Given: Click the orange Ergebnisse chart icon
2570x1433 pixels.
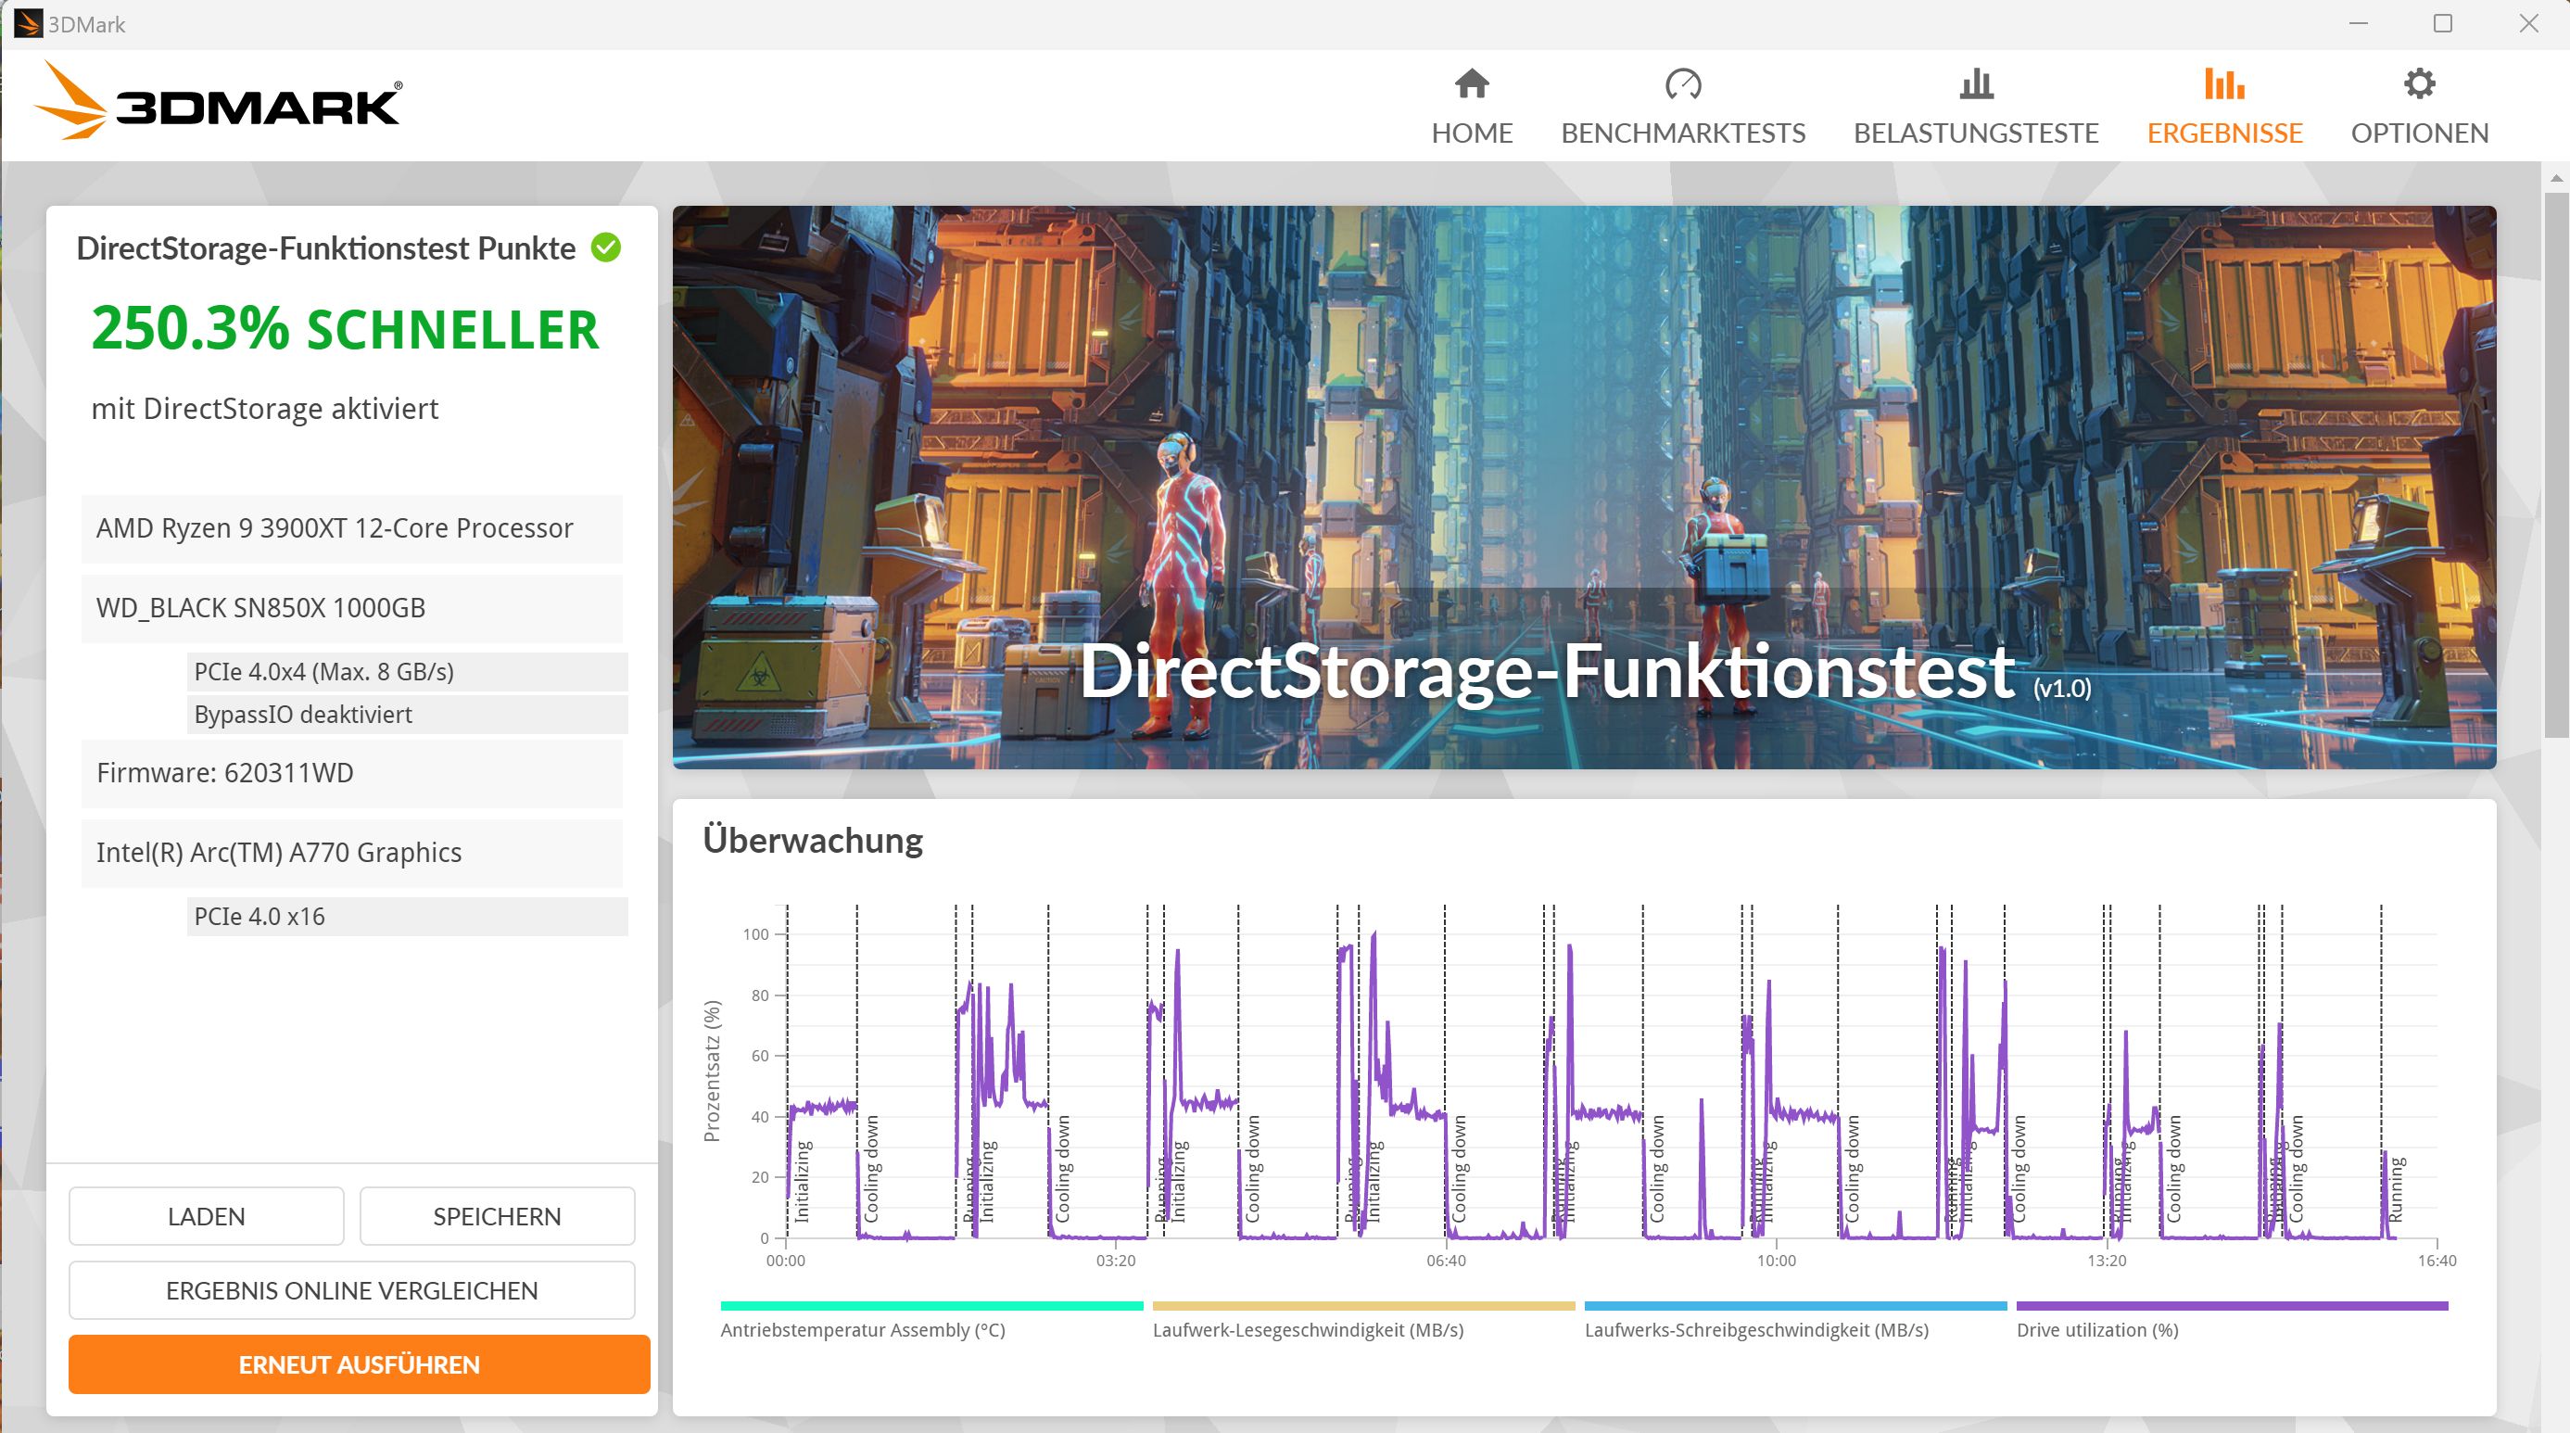Looking at the screenshot, I should [2223, 83].
